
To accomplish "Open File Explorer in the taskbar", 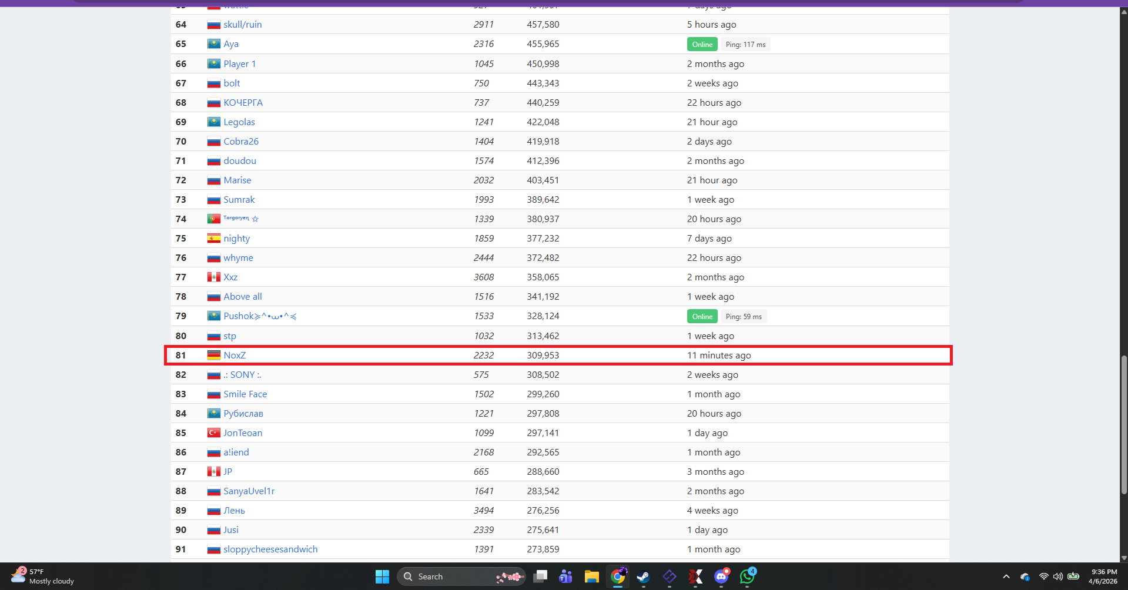I will 591,576.
